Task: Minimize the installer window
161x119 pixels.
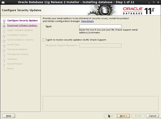Action: point(149,2)
